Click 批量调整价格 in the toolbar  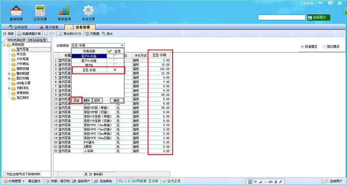tap(29, 34)
